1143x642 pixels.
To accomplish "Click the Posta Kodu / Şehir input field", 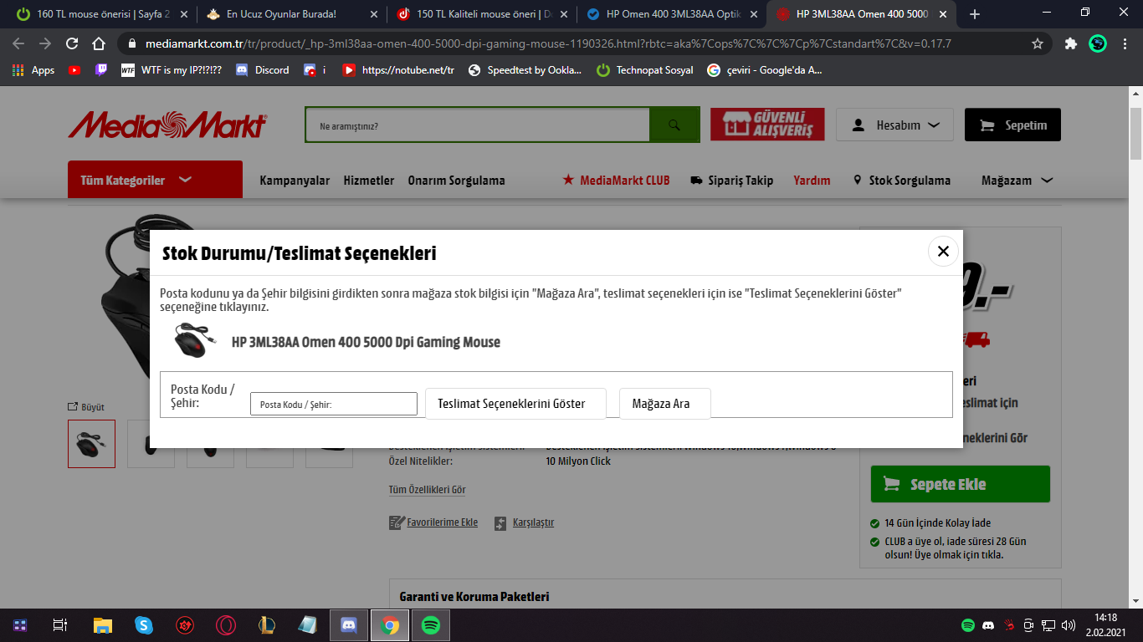I will pyautogui.click(x=333, y=404).
